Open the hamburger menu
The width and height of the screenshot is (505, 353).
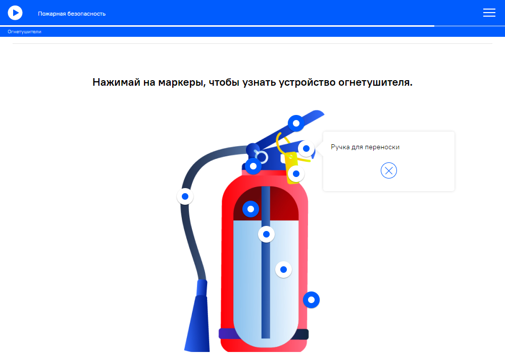[489, 13]
